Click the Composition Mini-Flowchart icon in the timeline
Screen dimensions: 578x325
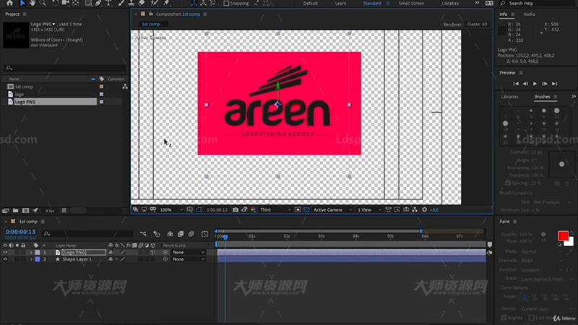[x=143, y=233]
